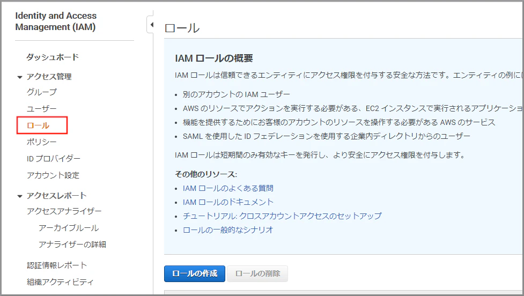Click the Identity and Access Management (IAM) title
Image resolution: width=524 pixels, height=296 pixels.
56,21
